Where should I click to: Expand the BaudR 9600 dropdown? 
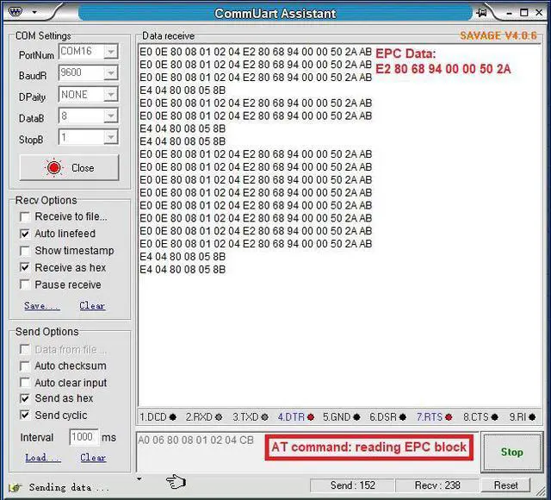pyautogui.click(x=110, y=73)
